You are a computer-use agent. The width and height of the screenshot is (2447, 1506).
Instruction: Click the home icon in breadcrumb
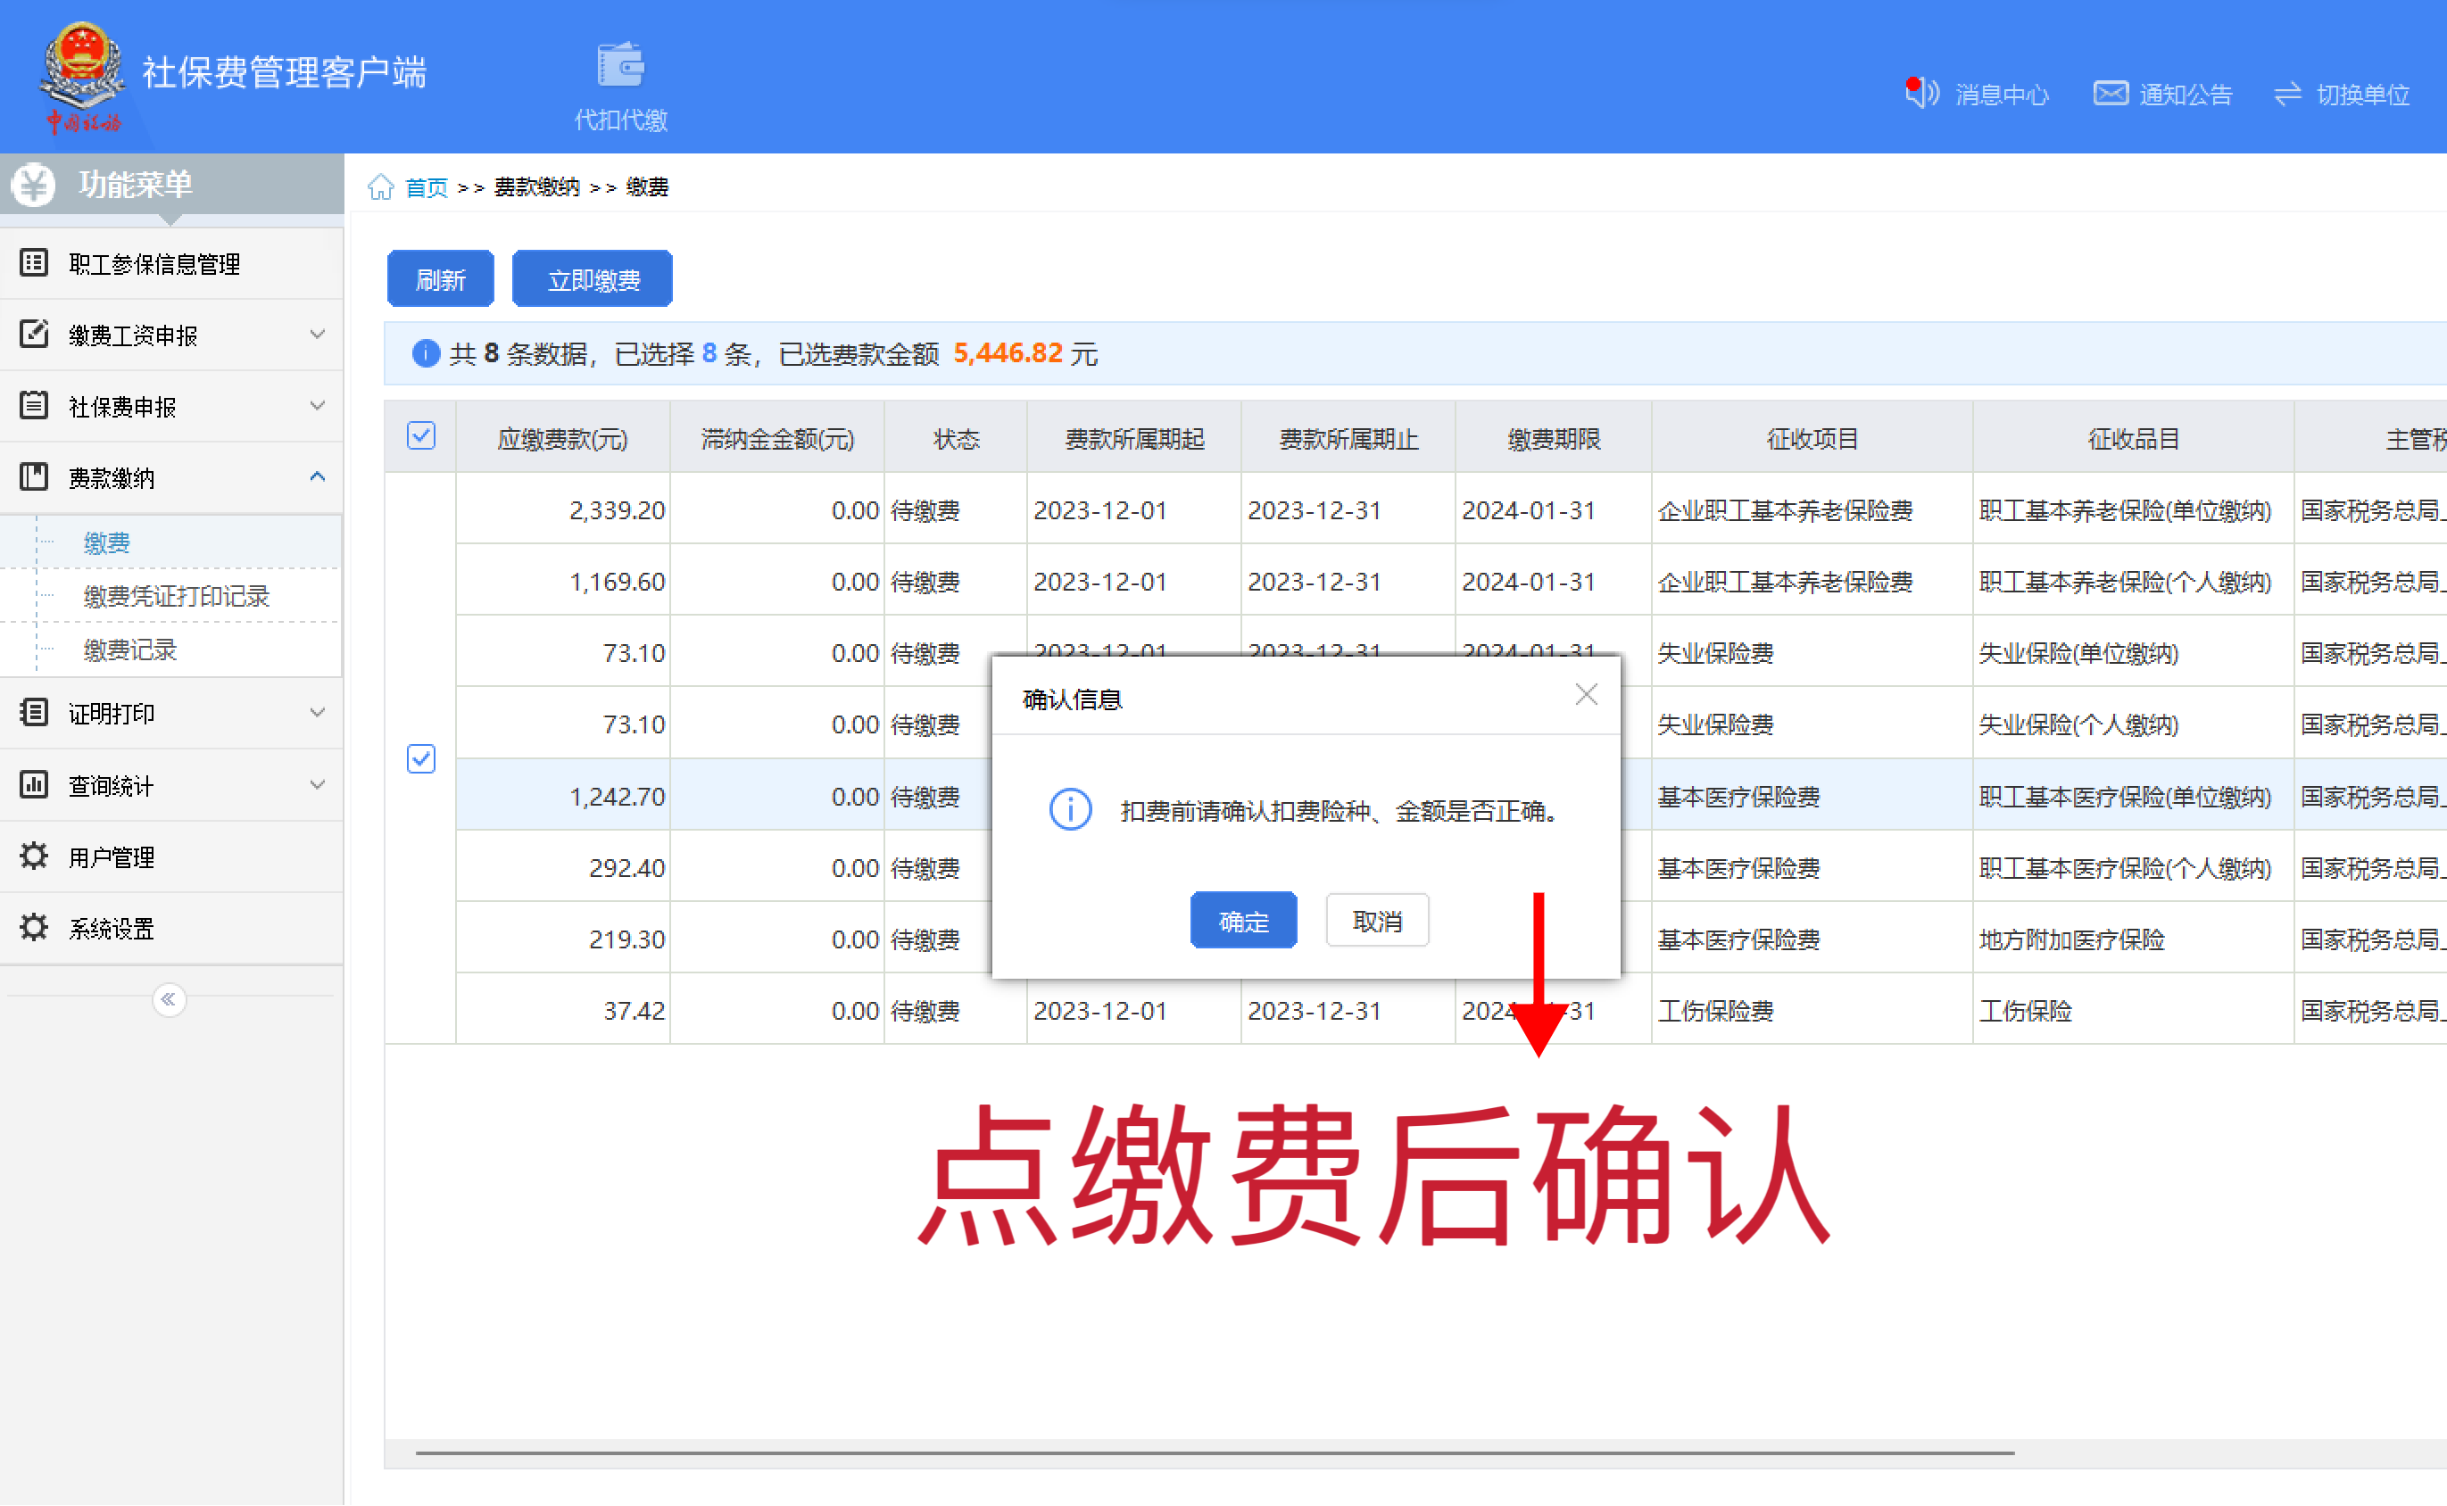coord(380,187)
